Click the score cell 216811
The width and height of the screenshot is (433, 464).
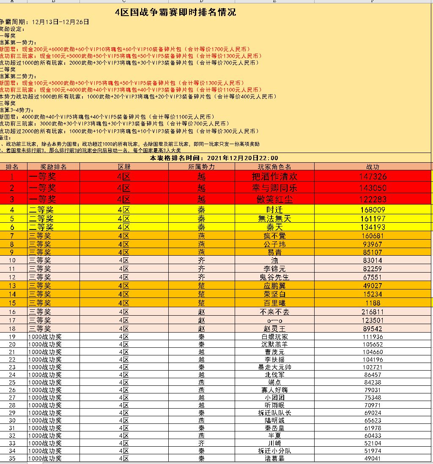[373, 312]
